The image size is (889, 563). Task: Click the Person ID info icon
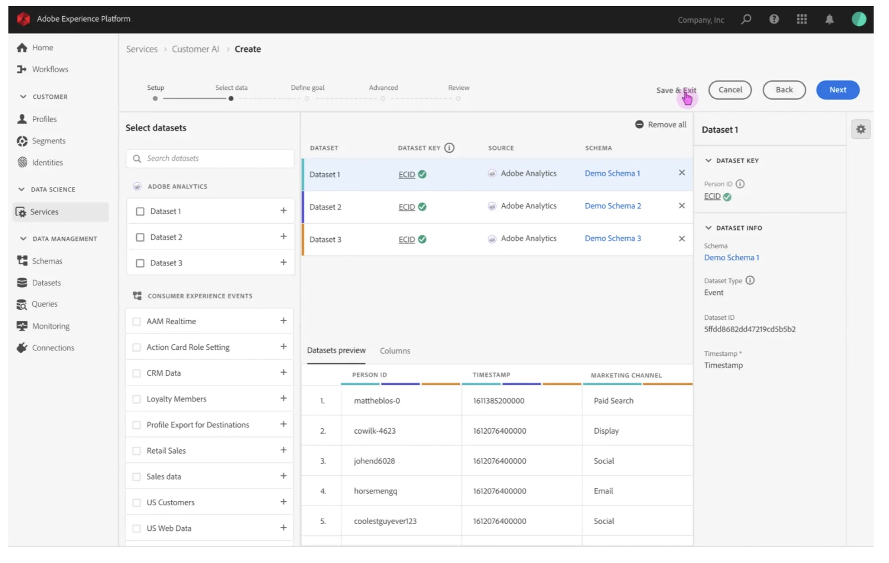pyautogui.click(x=740, y=184)
